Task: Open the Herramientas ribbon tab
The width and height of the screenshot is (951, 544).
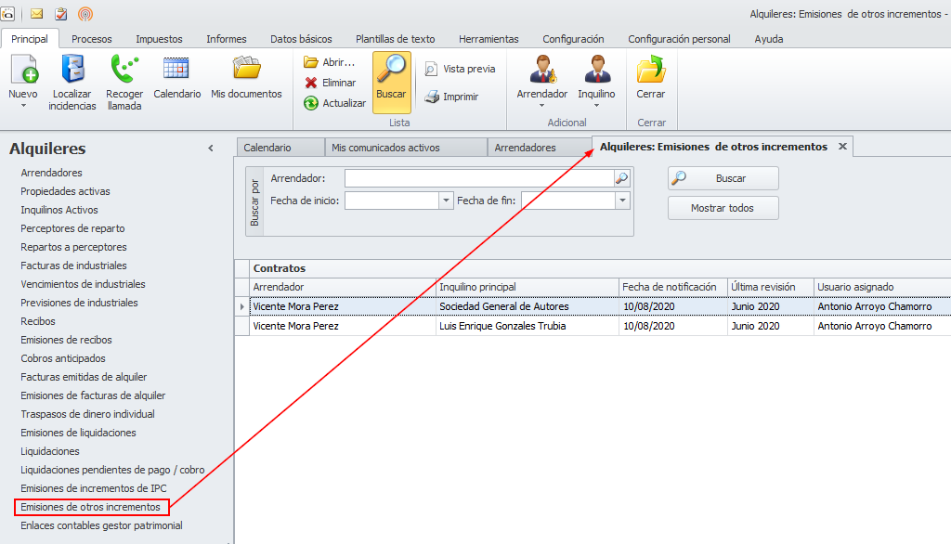Action: tap(489, 39)
